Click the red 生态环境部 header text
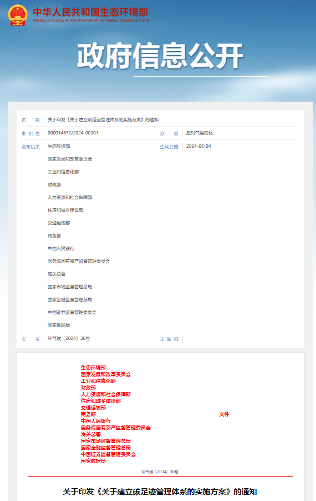The width and height of the screenshot is (316, 501). coord(93,368)
